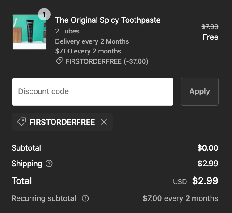Viewport: 232px width, 213px height.
Task: Remove the FIRSTORDERFREE discount code
Action: point(104,122)
